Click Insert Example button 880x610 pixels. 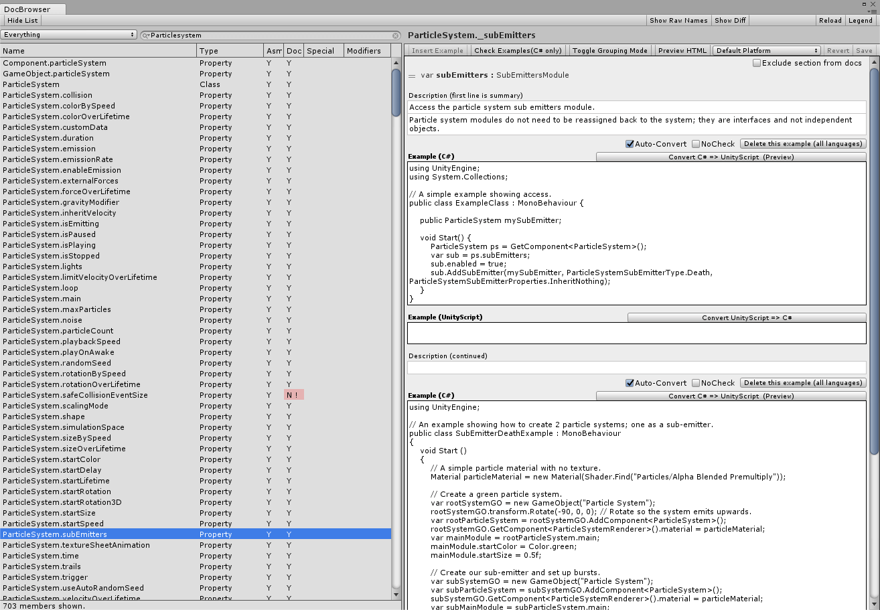(437, 50)
